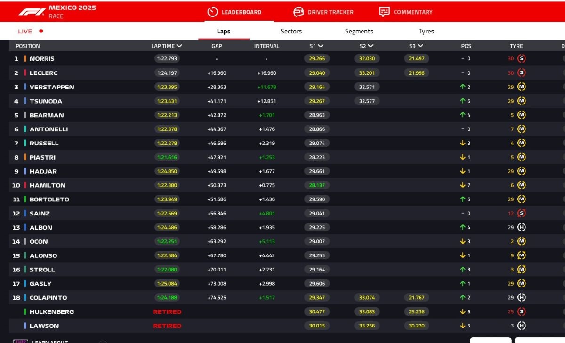Switch to the Sectors tab
Viewport: 565px width, 343px height.
(291, 32)
